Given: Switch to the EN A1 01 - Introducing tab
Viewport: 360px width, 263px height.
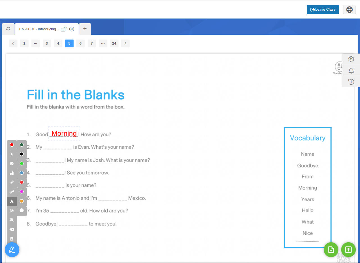Looking at the screenshot, I should (x=39, y=29).
